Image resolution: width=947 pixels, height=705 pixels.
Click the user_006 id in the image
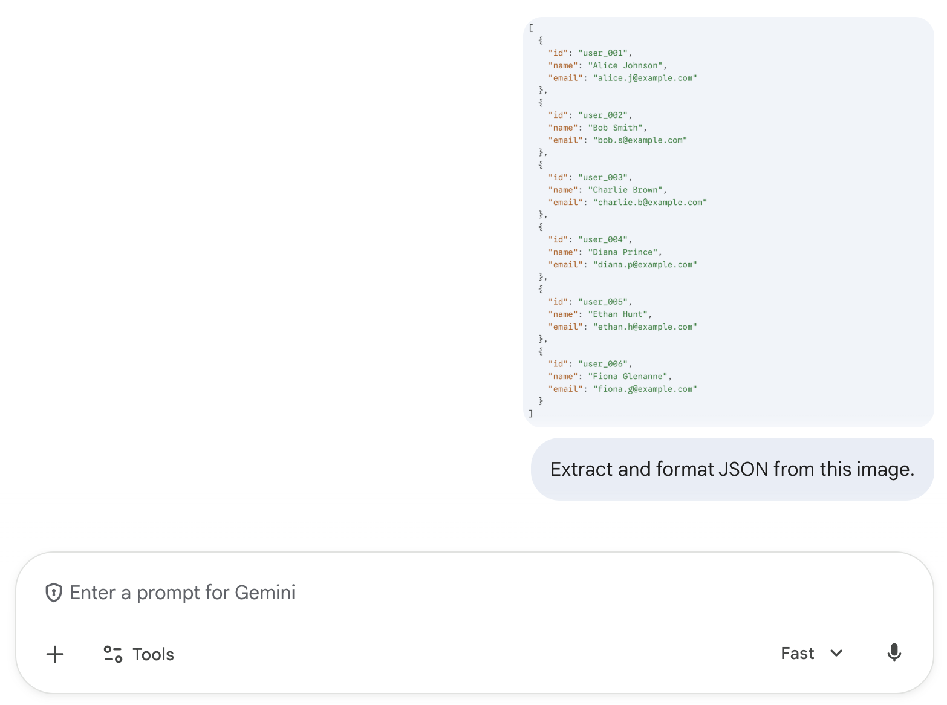pyautogui.click(x=604, y=364)
